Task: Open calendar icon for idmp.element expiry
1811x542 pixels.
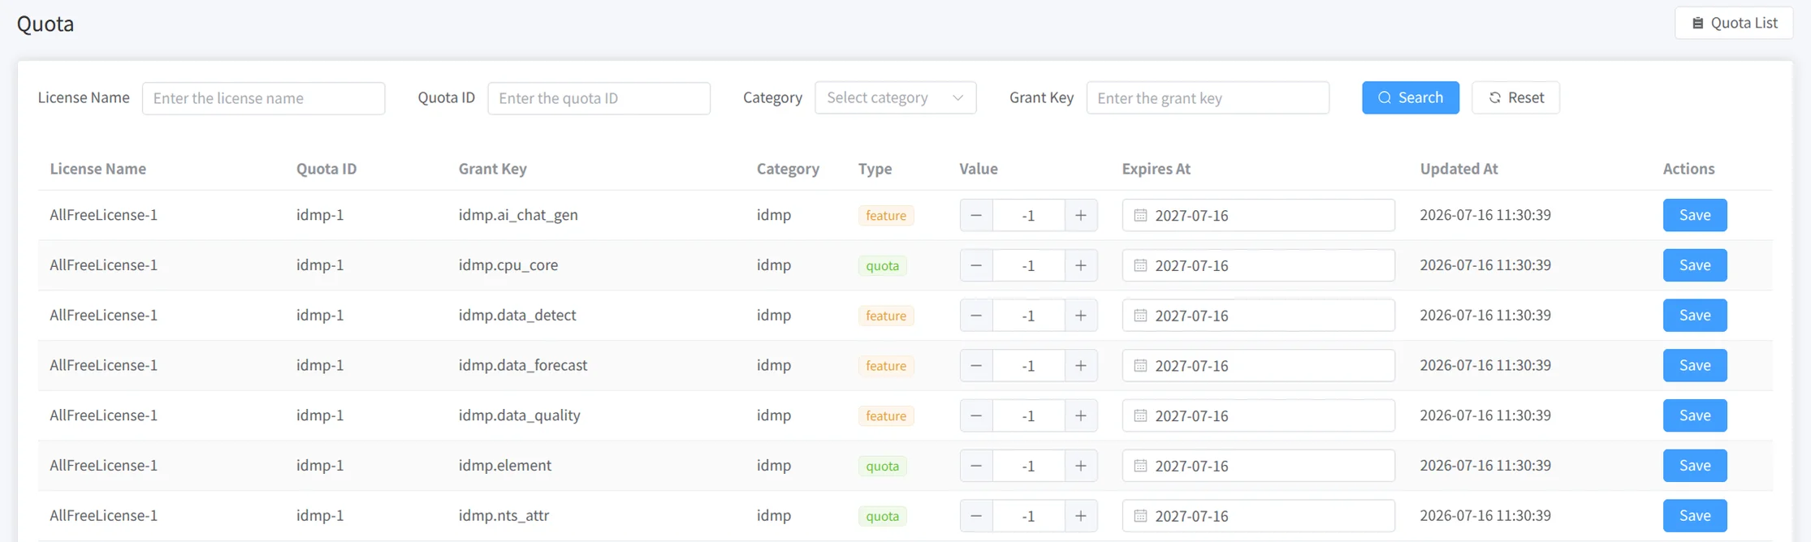Action: (1140, 466)
